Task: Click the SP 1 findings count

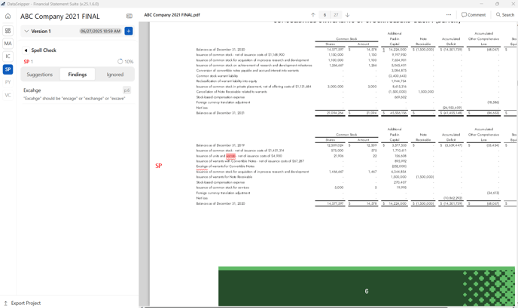Action: click(x=29, y=62)
